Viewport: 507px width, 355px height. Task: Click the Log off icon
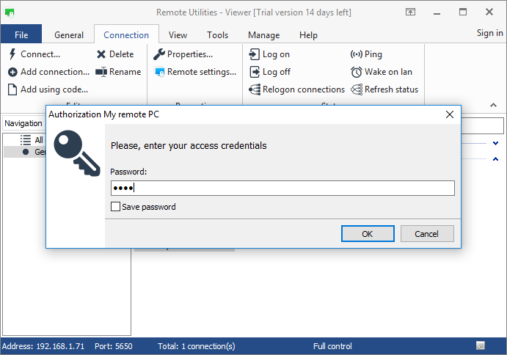[255, 72]
